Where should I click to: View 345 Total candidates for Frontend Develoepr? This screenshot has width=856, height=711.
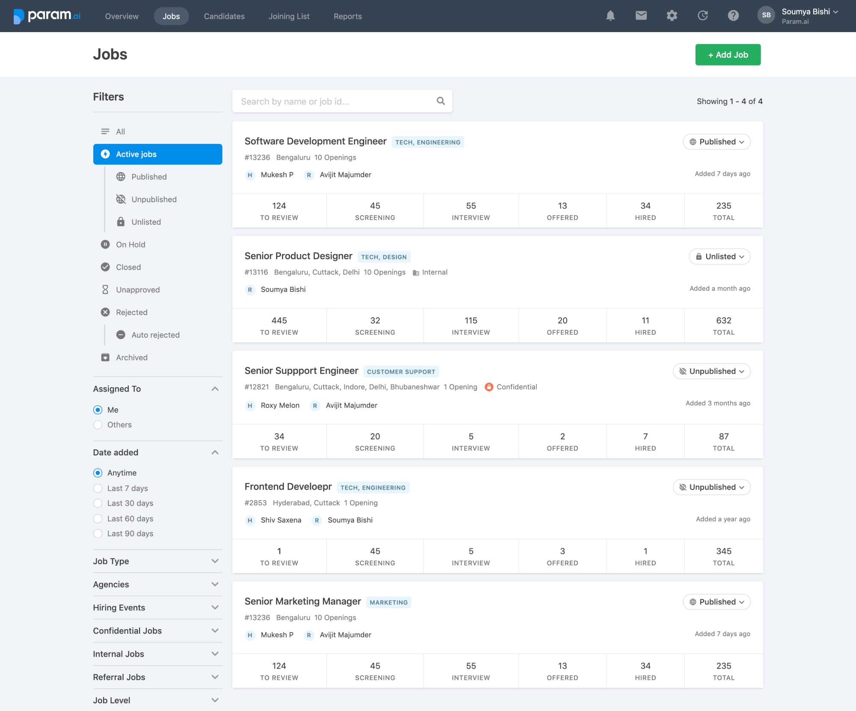click(x=723, y=556)
